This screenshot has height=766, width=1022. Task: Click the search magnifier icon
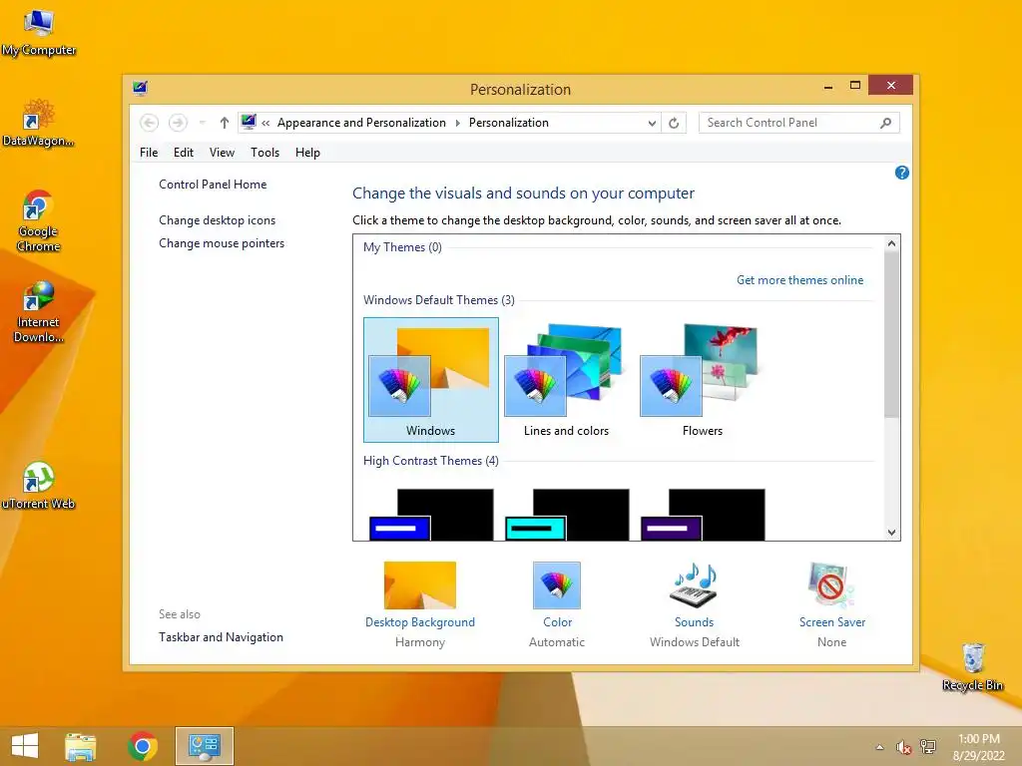click(886, 123)
